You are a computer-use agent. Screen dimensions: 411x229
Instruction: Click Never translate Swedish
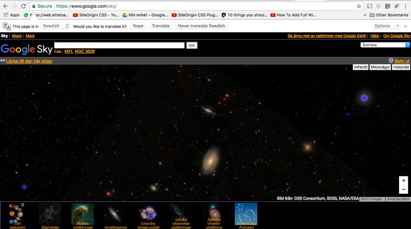[x=201, y=26]
